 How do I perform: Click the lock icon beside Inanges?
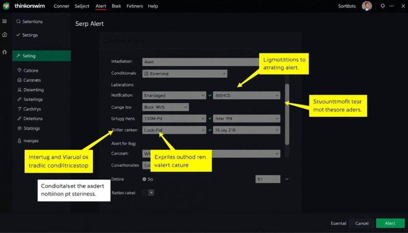(x=19, y=141)
